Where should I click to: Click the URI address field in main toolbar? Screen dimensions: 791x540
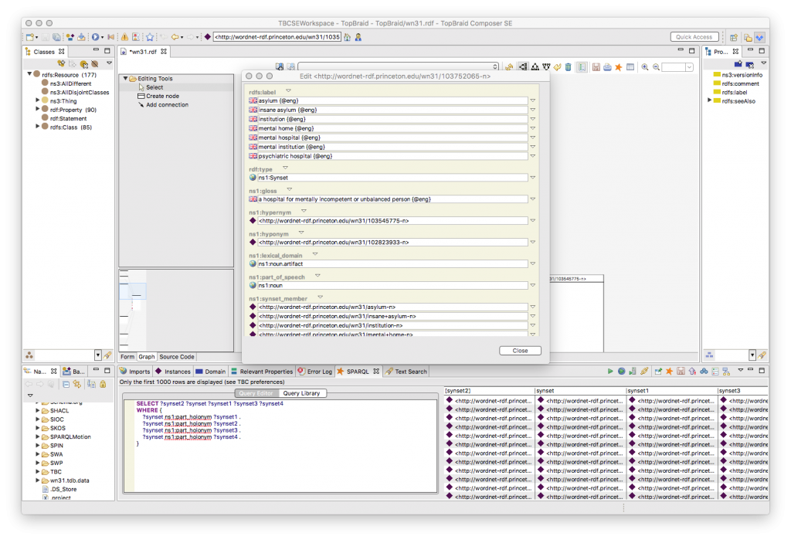click(x=277, y=37)
